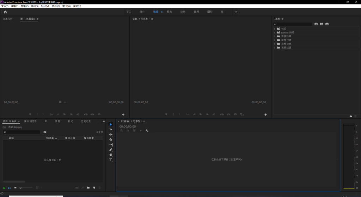Toggle timeline Snap magnet icon

click(x=128, y=131)
